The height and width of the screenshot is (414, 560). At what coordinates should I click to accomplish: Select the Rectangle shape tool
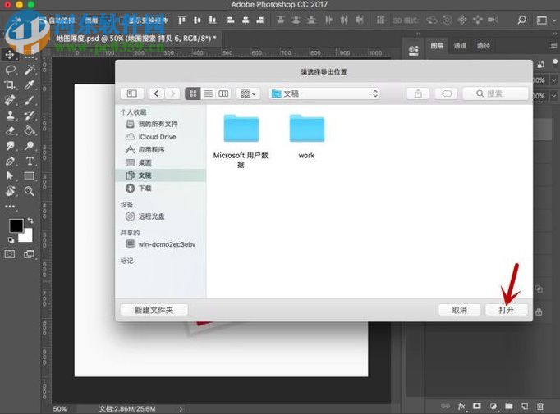30,175
